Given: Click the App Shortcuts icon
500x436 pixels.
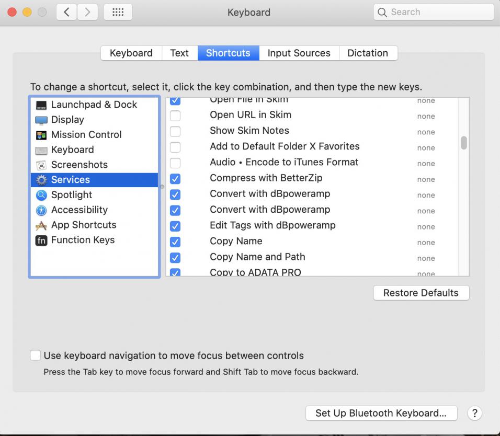Looking at the screenshot, I should point(41,225).
